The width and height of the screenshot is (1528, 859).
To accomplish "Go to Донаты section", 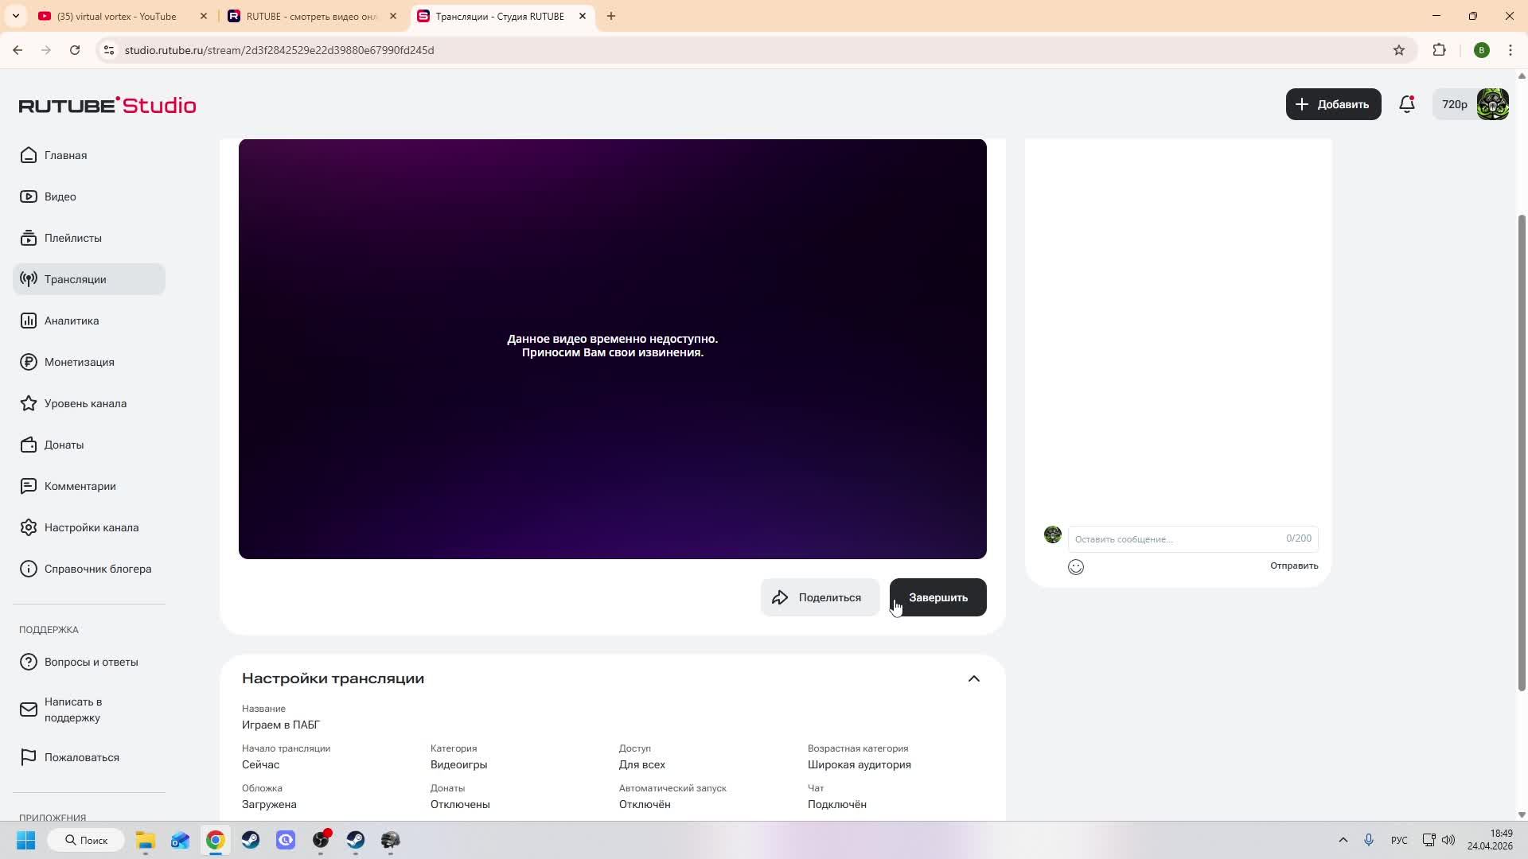I will [x=64, y=445].
